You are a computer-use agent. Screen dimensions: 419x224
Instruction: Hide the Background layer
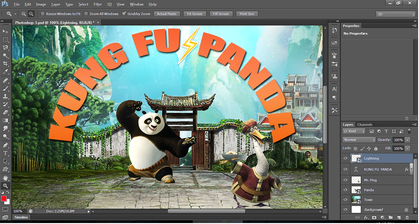pyautogui.click(x=345, y=209)
